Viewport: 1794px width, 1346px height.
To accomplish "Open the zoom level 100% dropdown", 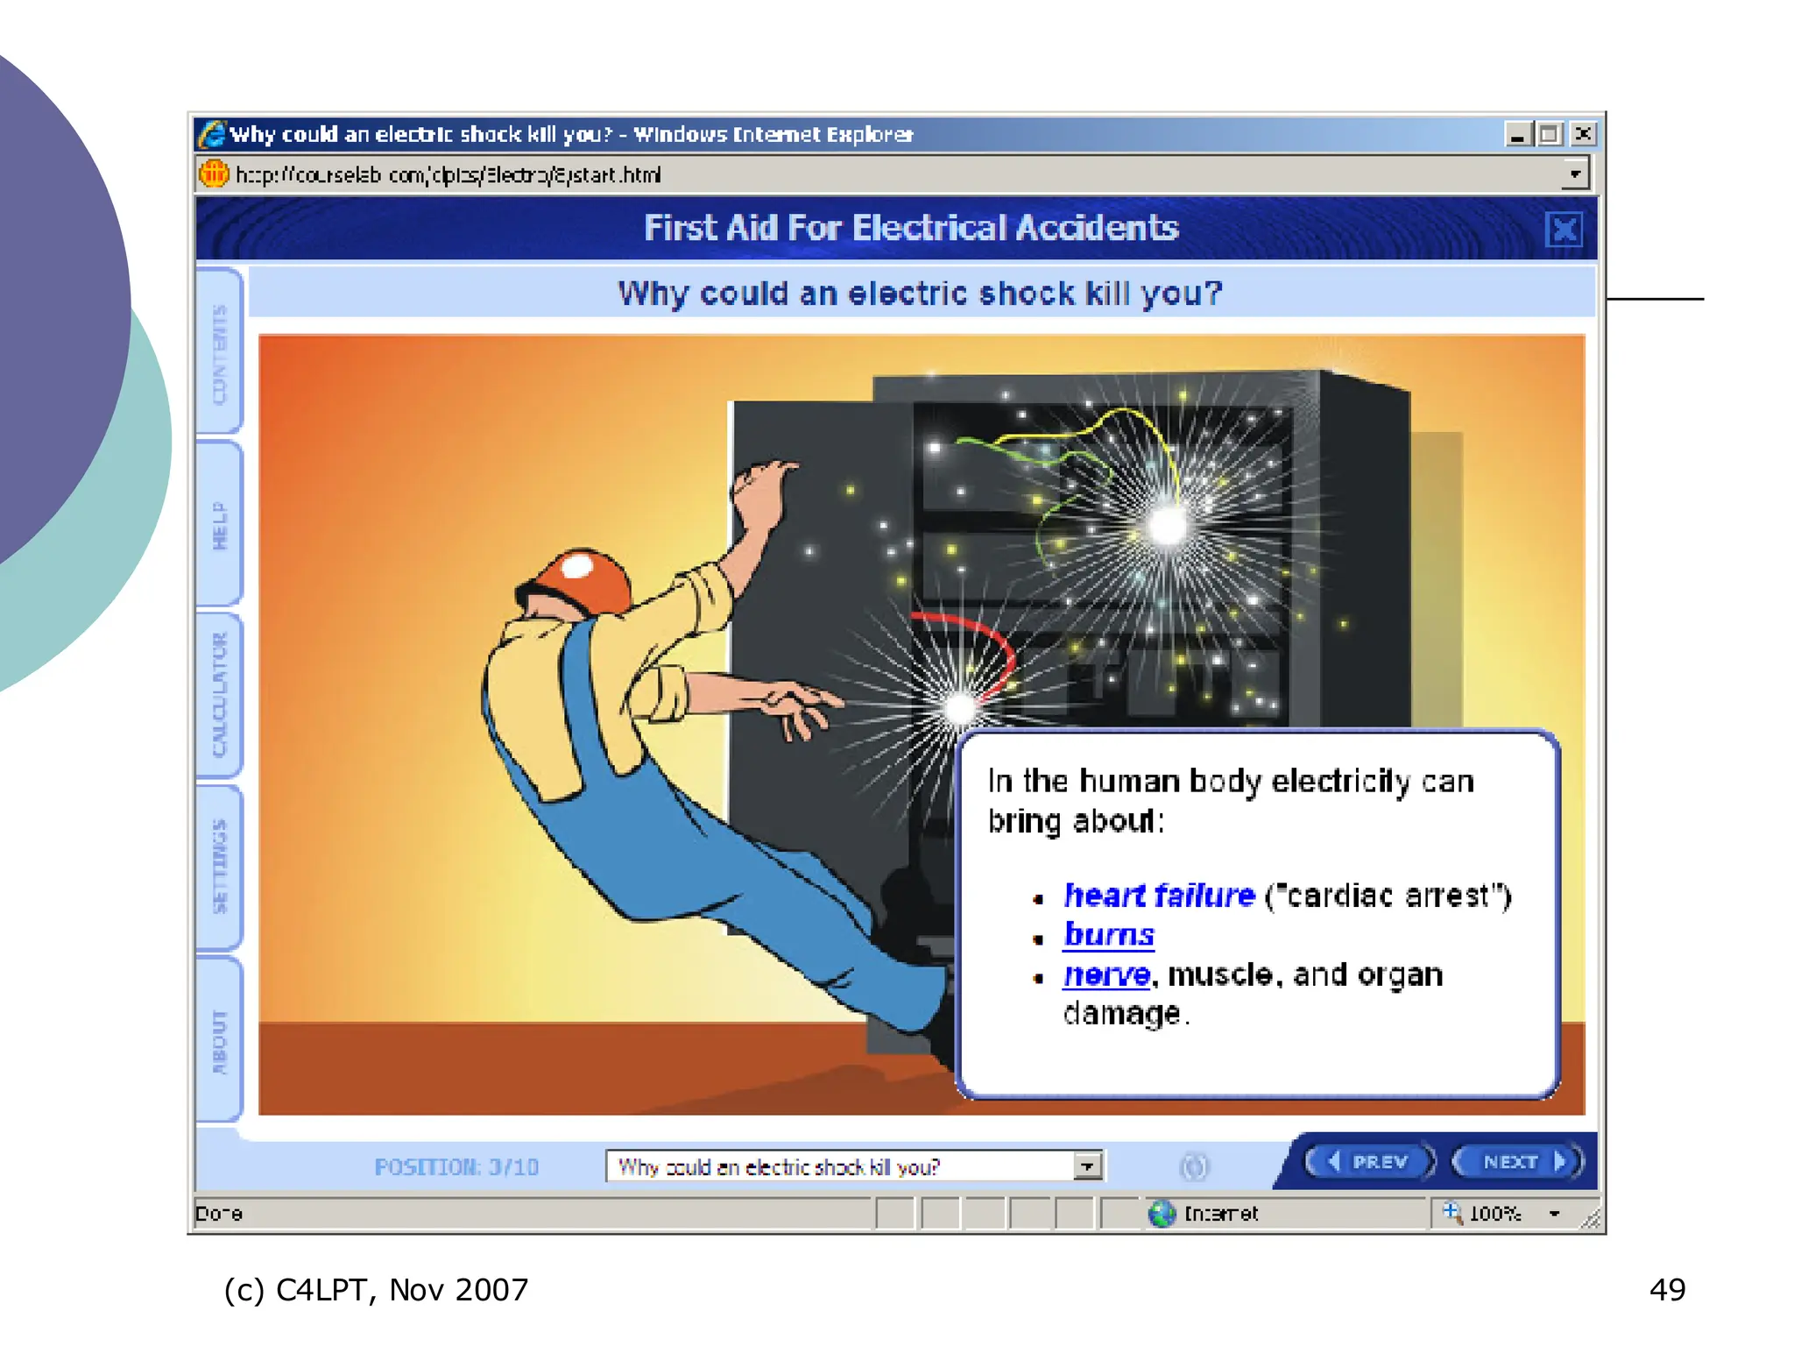I will click(x=1554, y=1214).
